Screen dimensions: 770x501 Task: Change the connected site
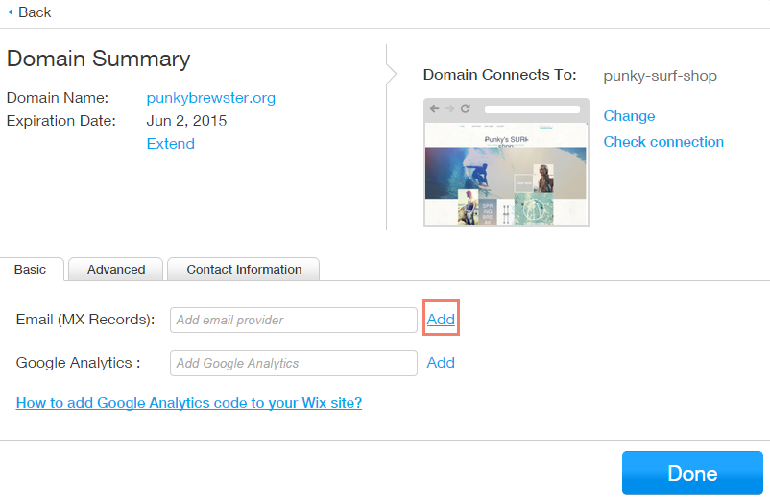coord(629,116)
